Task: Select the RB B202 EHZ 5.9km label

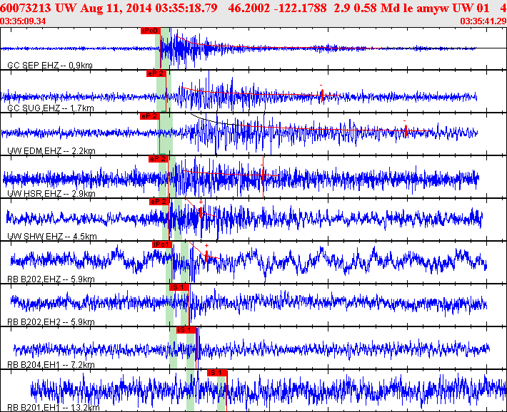Action: click(x=51, y=279)
